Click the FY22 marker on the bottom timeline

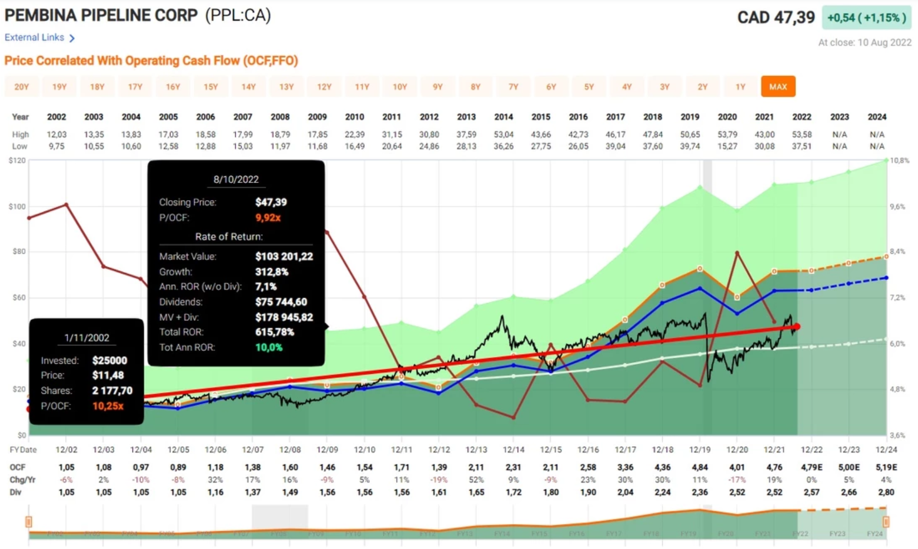tap(800, 532)
